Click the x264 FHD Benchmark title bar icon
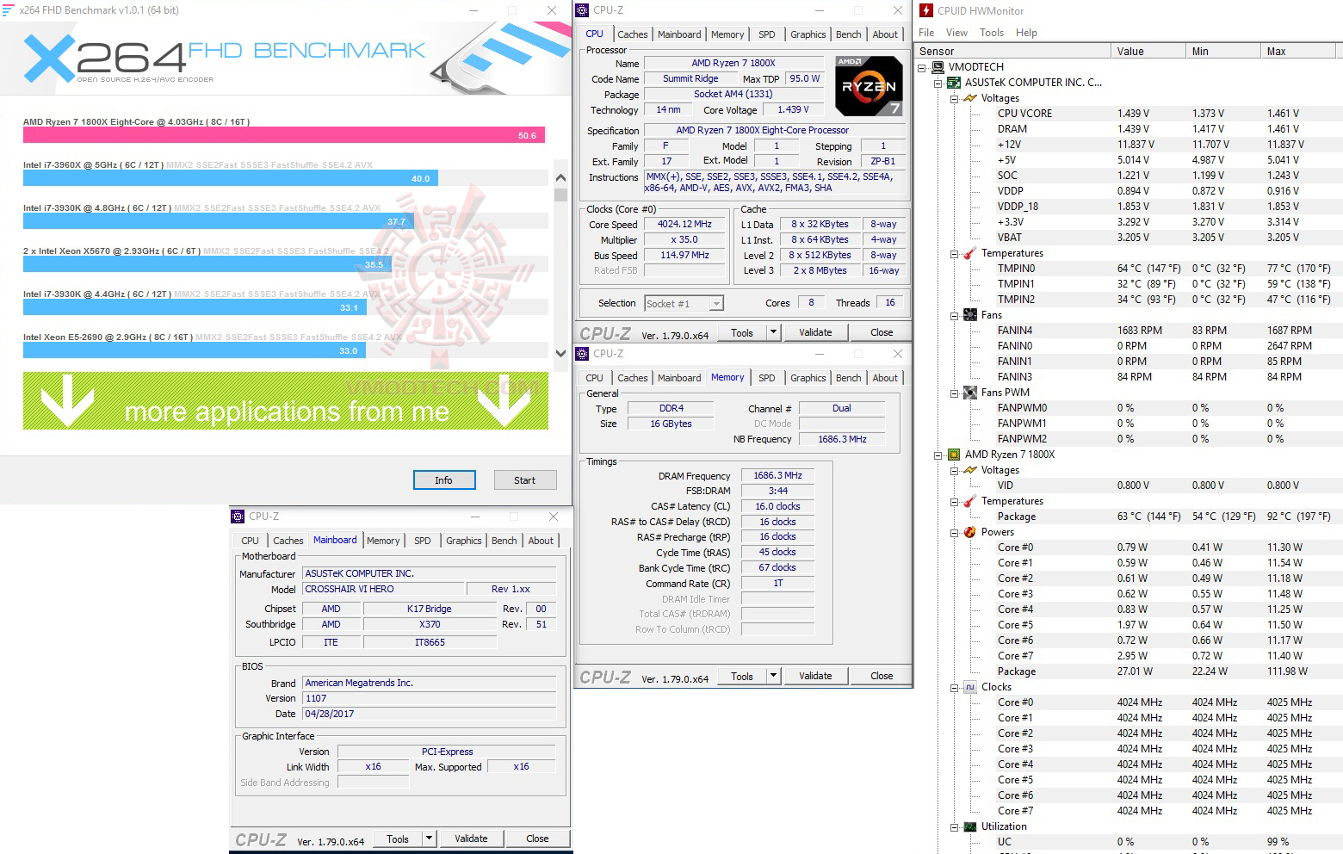1343x854 pixels. pos(9,10)
